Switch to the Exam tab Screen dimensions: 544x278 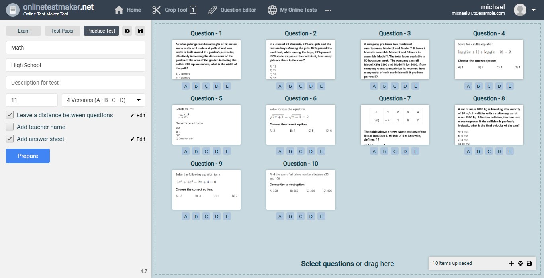23,31
